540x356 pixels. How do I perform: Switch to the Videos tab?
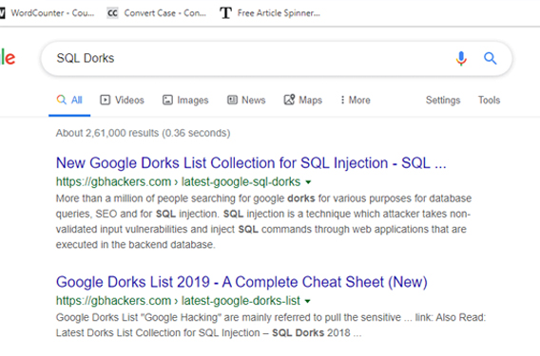(123, 100)
